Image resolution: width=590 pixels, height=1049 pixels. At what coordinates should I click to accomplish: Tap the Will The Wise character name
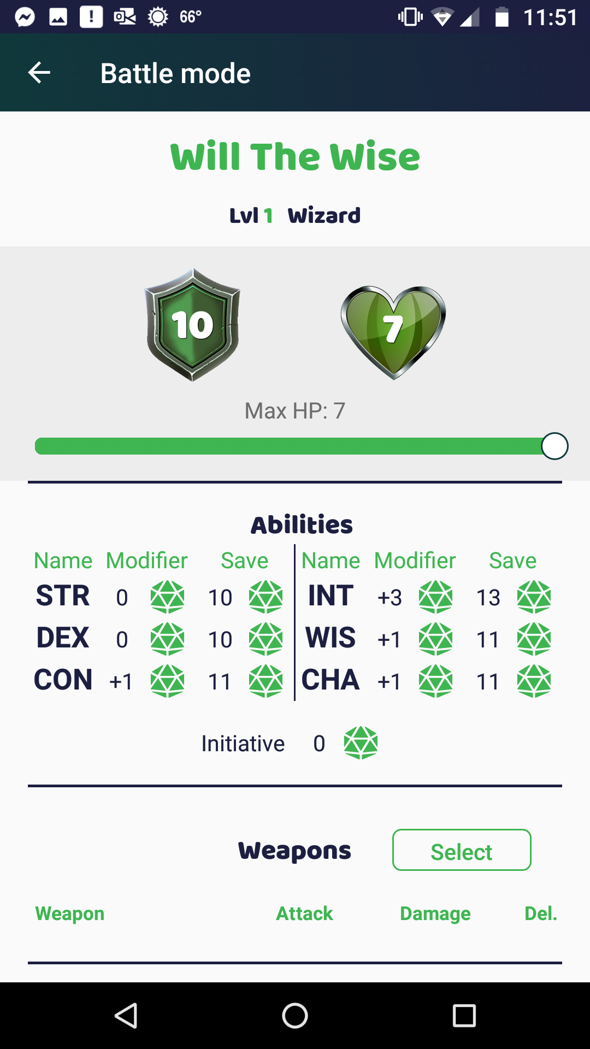pyautogui.click(x=295, y=157)
